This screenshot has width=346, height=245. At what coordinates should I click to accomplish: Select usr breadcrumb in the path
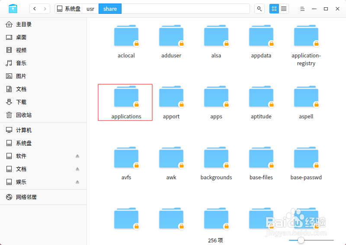click(x=90, y=9)
